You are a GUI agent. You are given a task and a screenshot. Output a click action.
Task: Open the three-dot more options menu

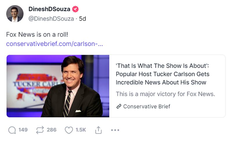[115, 130]
